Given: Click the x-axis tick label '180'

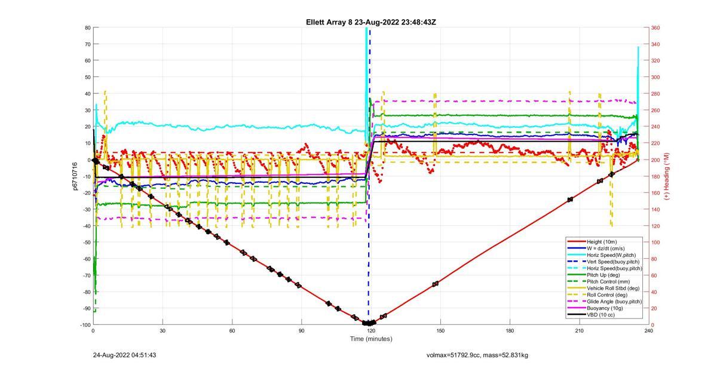Looking at the screenshot, I should [510, 330].
